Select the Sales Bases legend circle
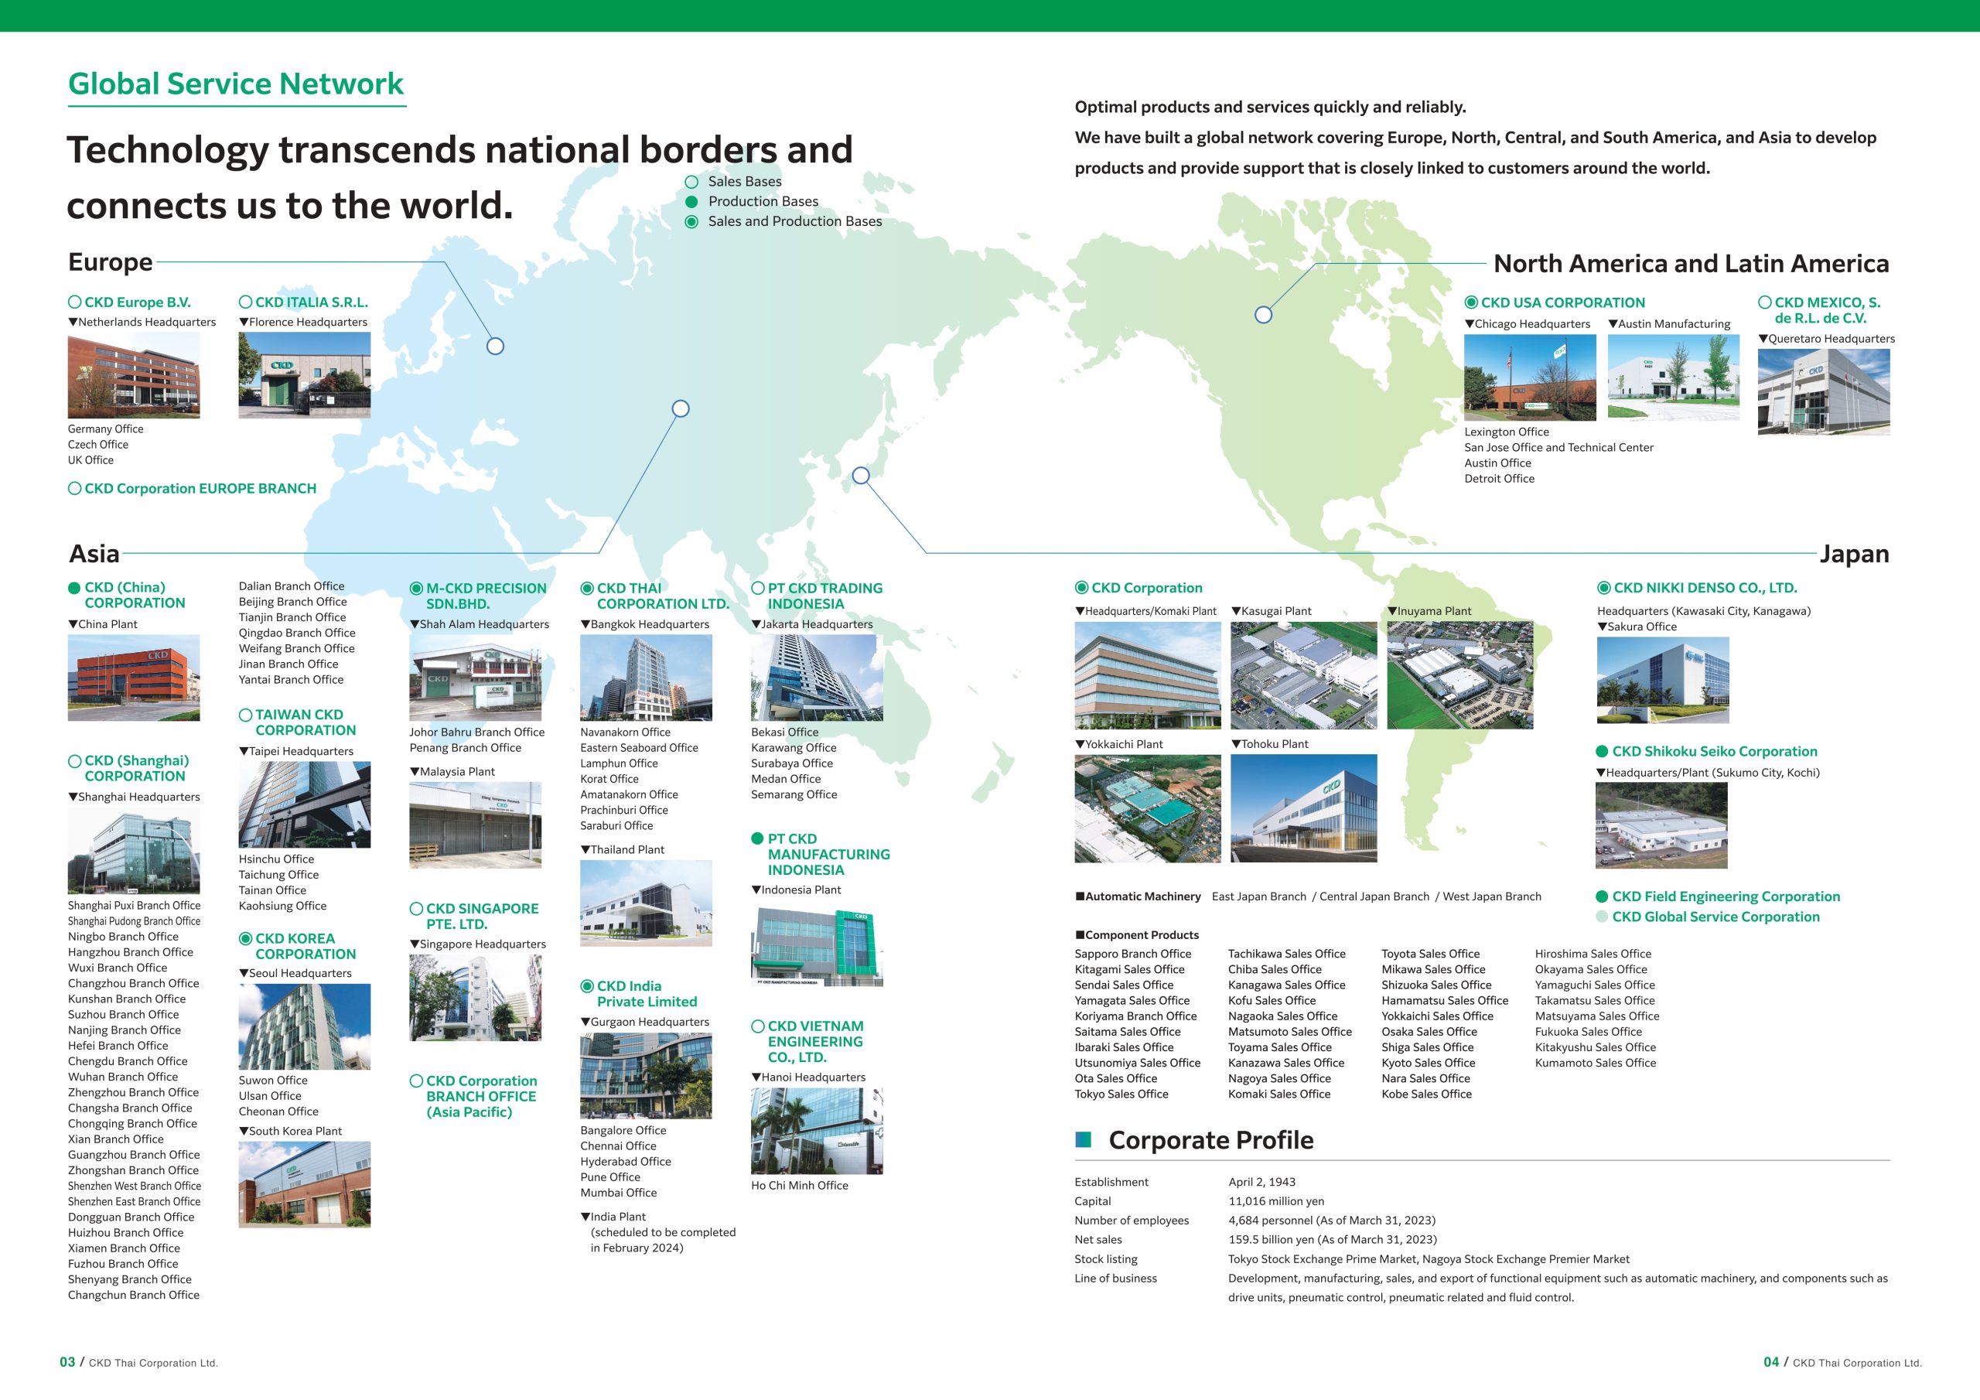The image size is (1980, 1400). pos(691,182)
